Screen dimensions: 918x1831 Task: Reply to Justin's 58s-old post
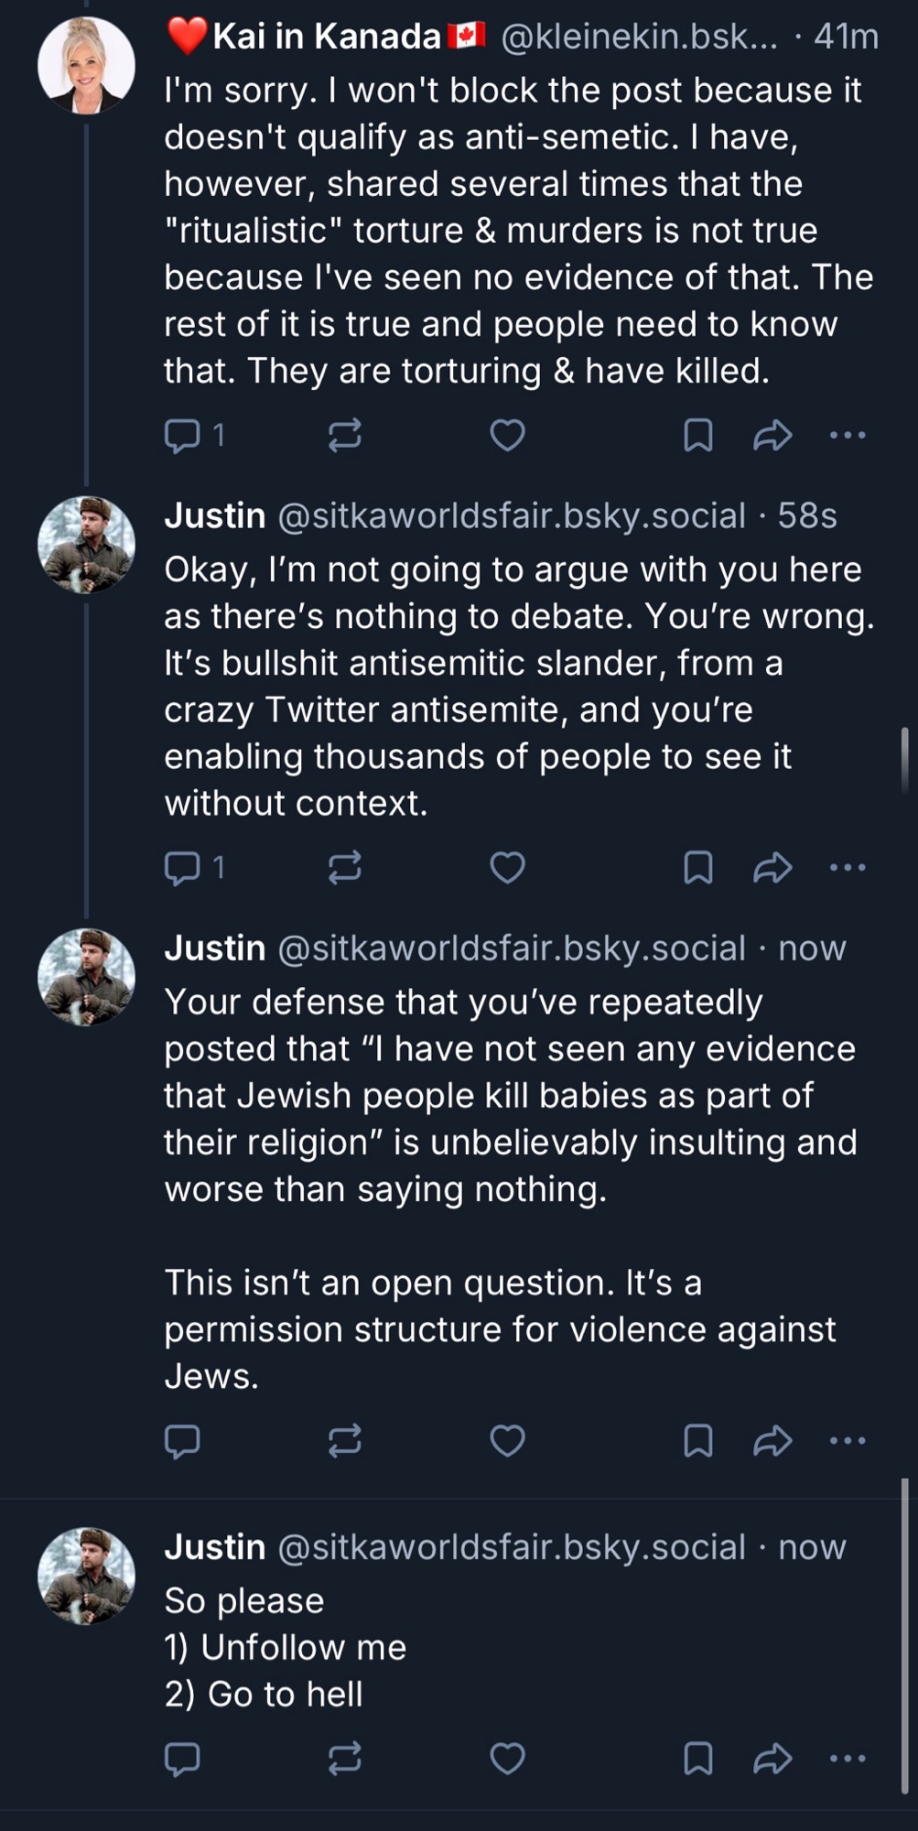pos(182,867)
